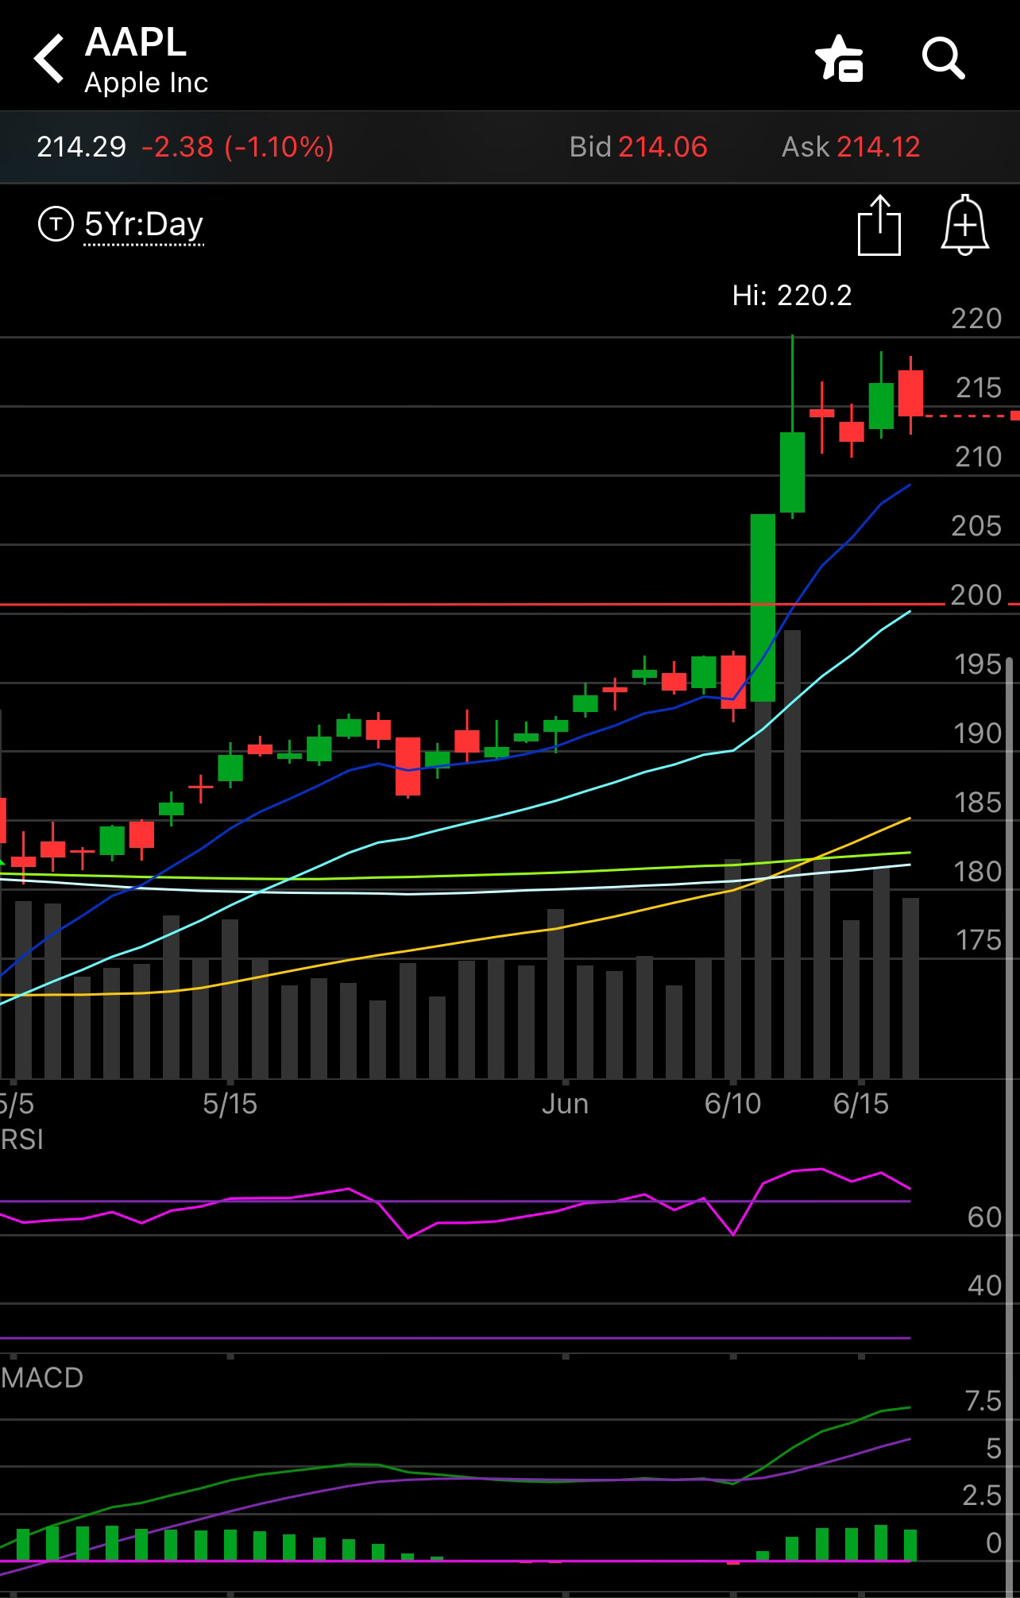
Task: Tap the RSI 40 axis label
Action: [984, 1286]
